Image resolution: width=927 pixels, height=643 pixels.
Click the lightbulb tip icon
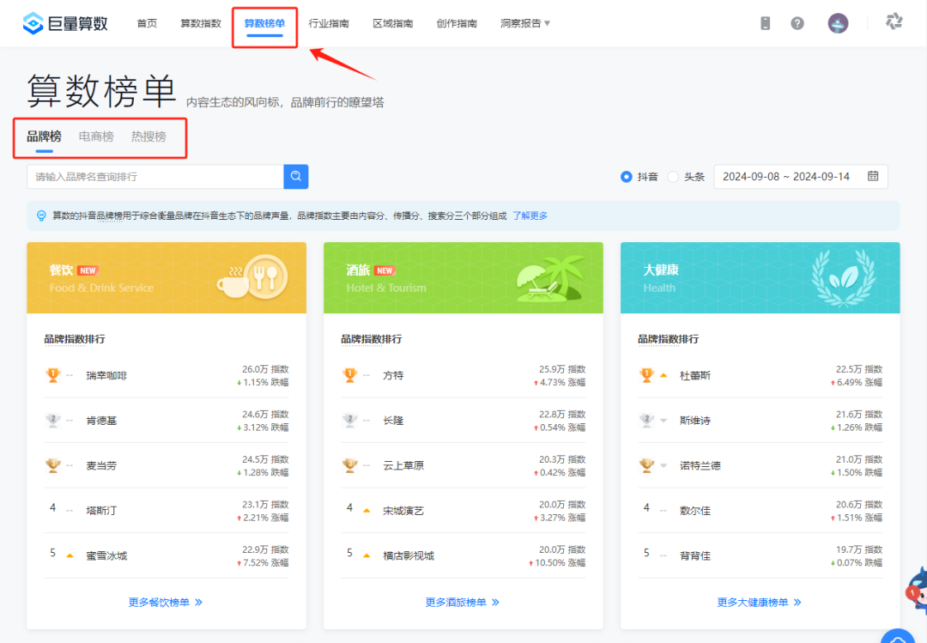[x=39, y=215]
